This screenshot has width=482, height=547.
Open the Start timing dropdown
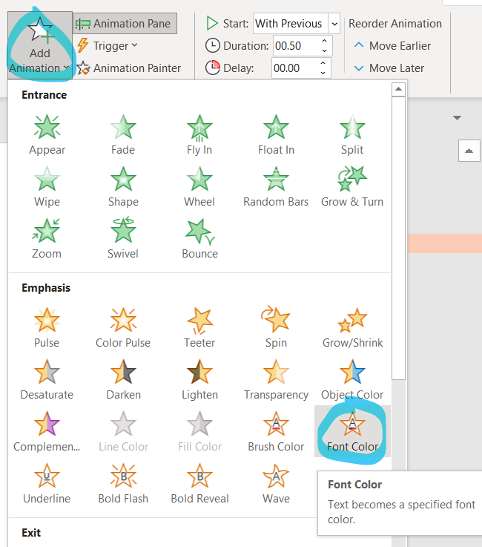click(334, 24)
